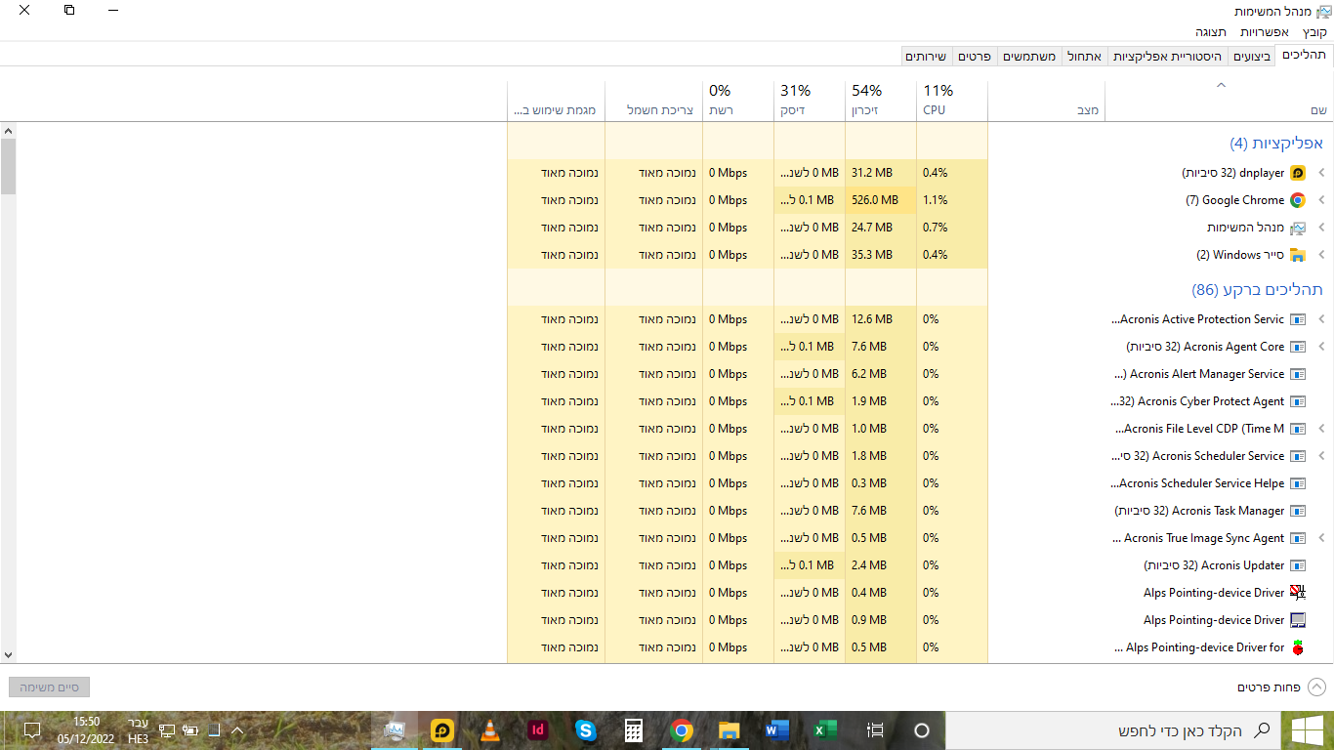Go to the משתמשים tab
1334x750 pixels.
[1029, 57]
